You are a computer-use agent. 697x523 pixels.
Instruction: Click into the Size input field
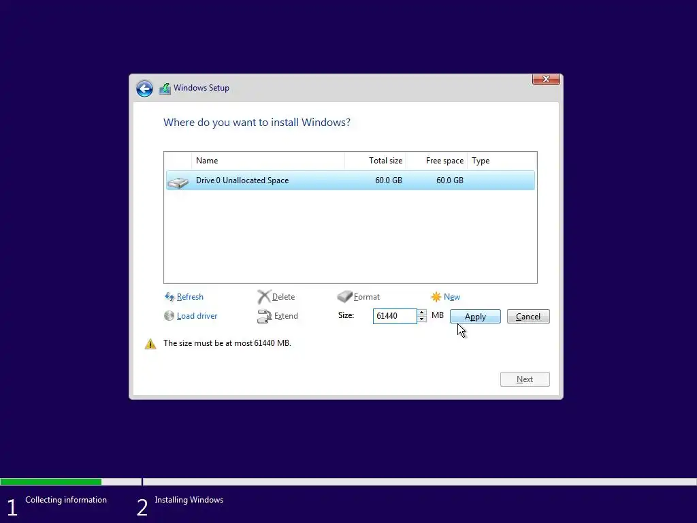(x=395, y=316)
